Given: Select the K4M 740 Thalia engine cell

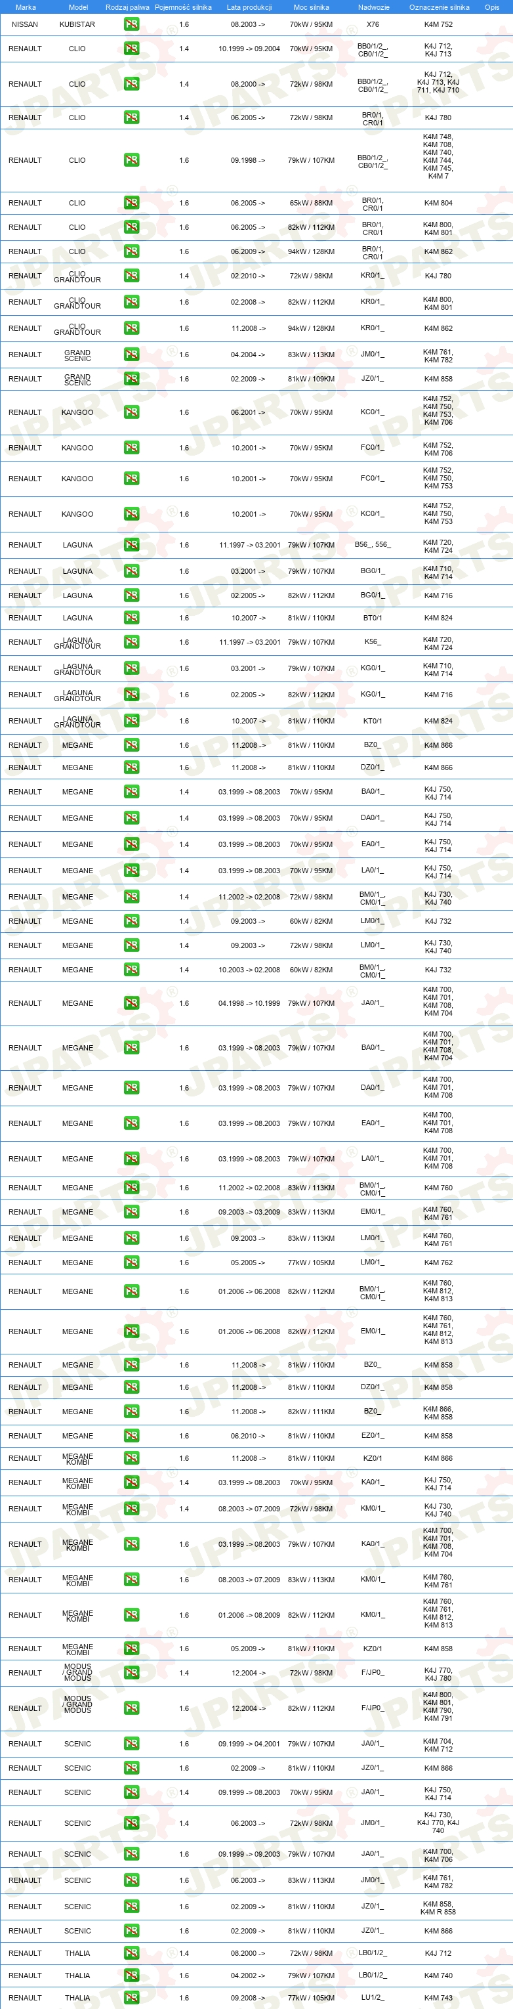Looking at the screenshot, I should click(438, 1976).
